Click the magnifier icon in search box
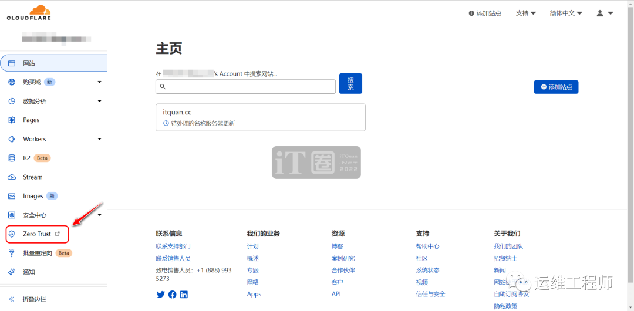The image size is (634, 311). tap(163, 86)
